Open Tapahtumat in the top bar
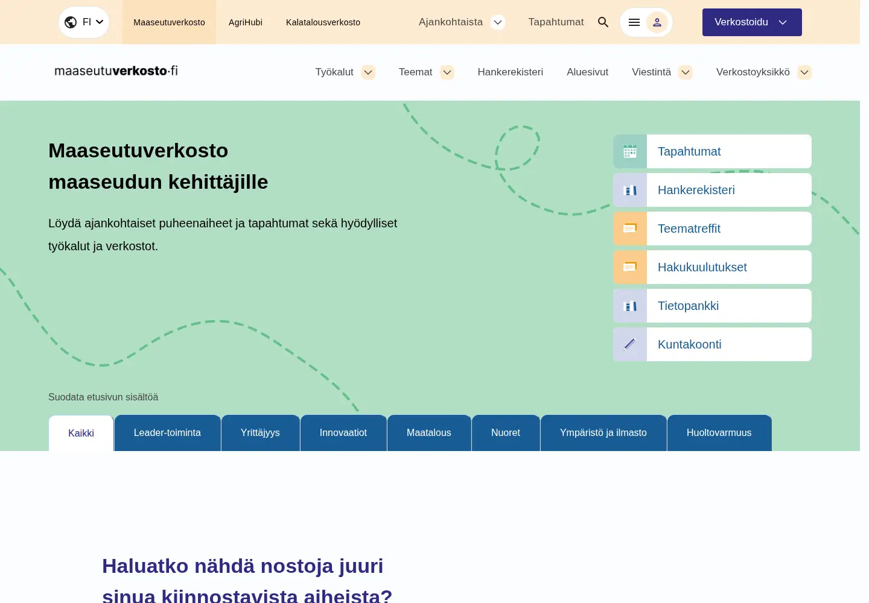This screenshot has height=603, width=869. pyautogui.click(x=556, y=22)
